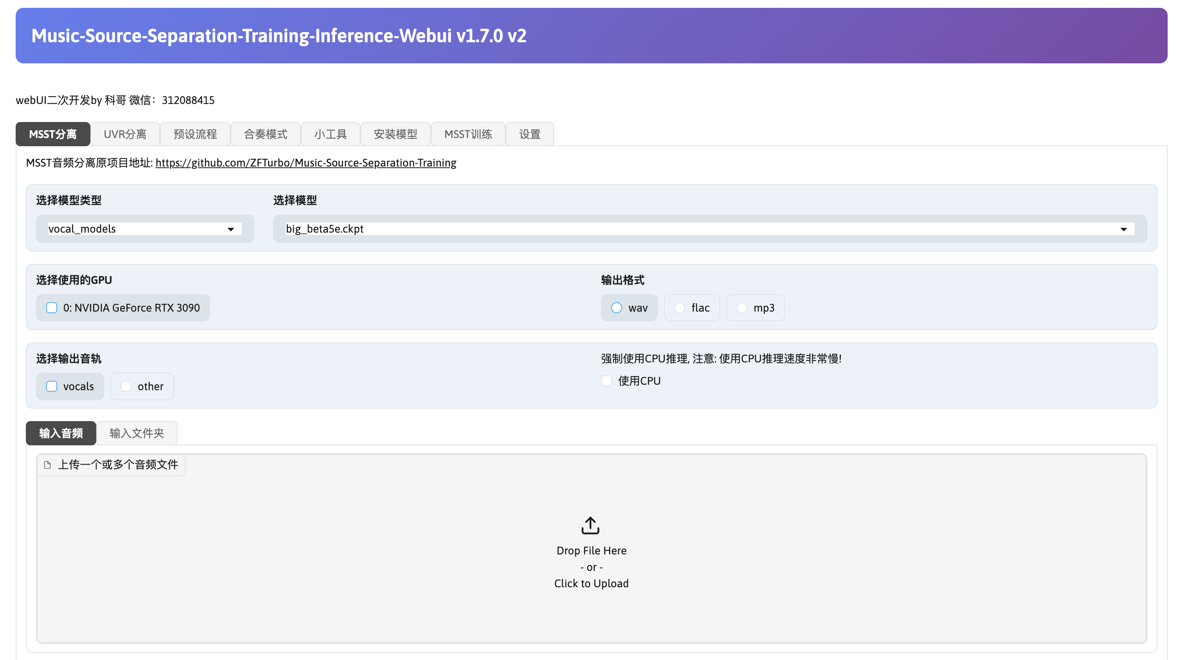Open the 预设流程 tab
The width and height of the screenshot is (1188, 660).
coord(195,134)
